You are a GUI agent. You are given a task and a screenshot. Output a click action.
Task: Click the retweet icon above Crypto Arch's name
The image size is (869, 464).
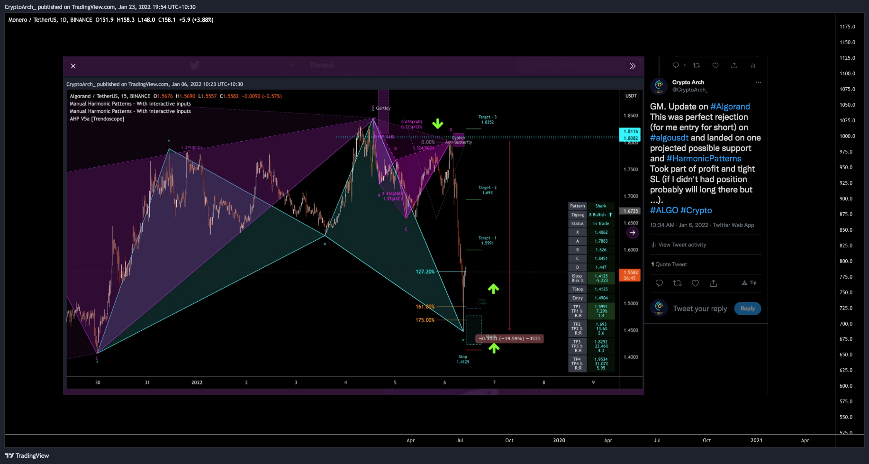pyautogui.click(x=697, y=65)
